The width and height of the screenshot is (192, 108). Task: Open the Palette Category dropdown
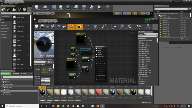[x=151, y=34]
